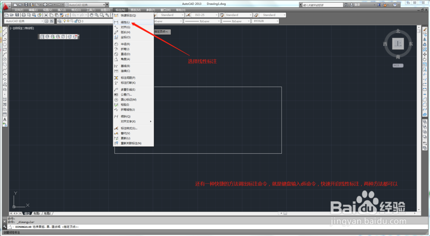Click the layer color swatch beside layer 0
The image size is (430, 236).
pos(79,21)
